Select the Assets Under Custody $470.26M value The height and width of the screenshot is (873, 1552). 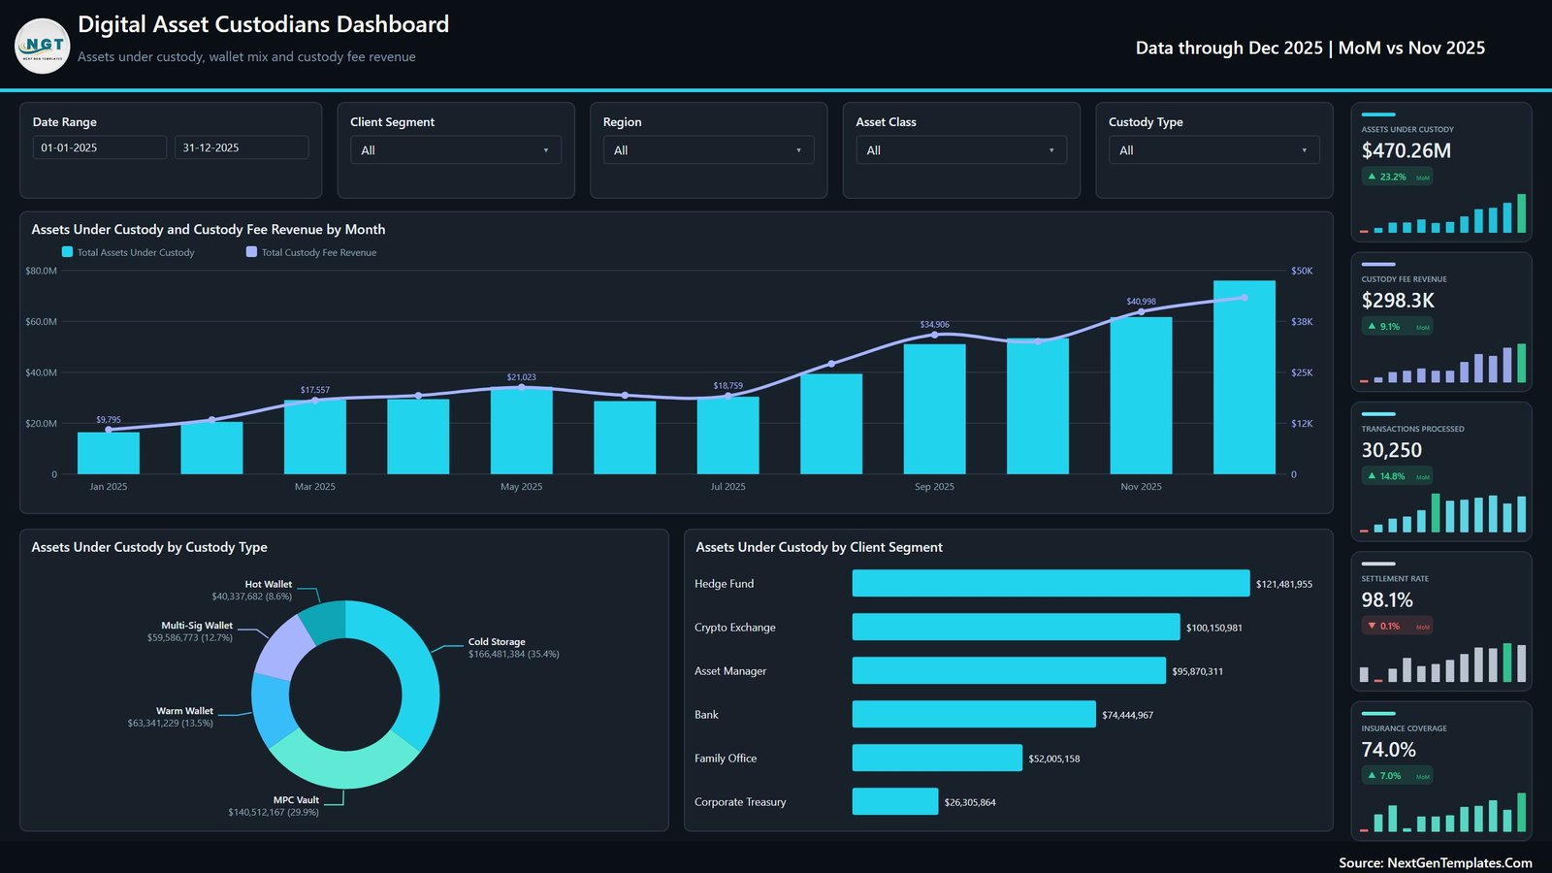1406,150
